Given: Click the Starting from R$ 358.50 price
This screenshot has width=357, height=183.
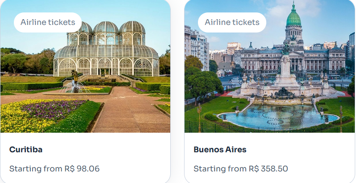Looking at the screenshot, I should tap(240, 169).
